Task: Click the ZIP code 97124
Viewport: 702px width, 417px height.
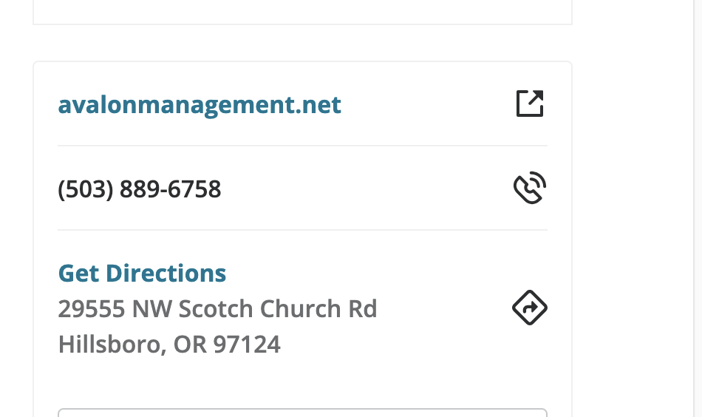Action: coord(247,344)
